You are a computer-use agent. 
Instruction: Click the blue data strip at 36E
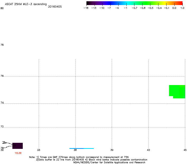[82, 148]
